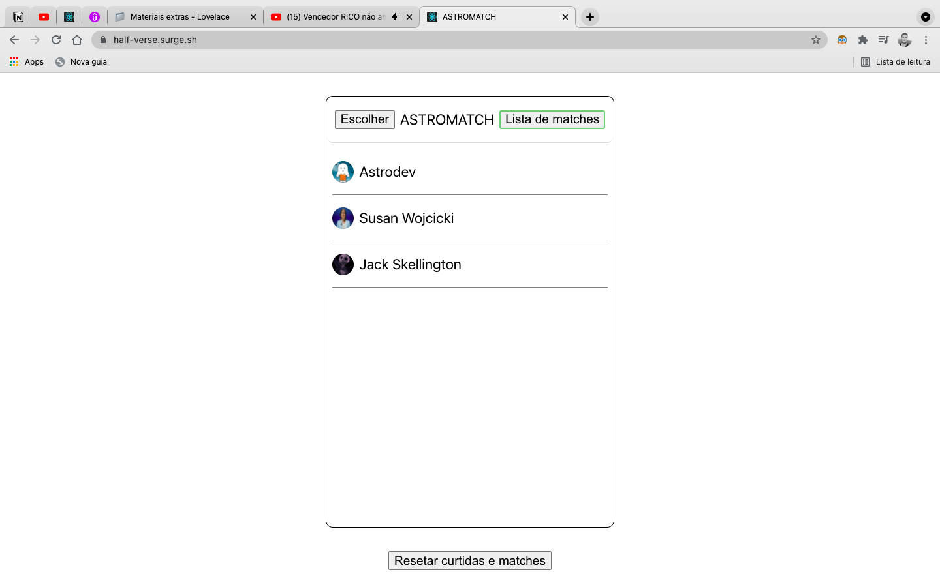The height and width of the screenshot is (587, 940).
Task: Select Susan Wojcicki profile avatar
Action: tap(343, 218)
